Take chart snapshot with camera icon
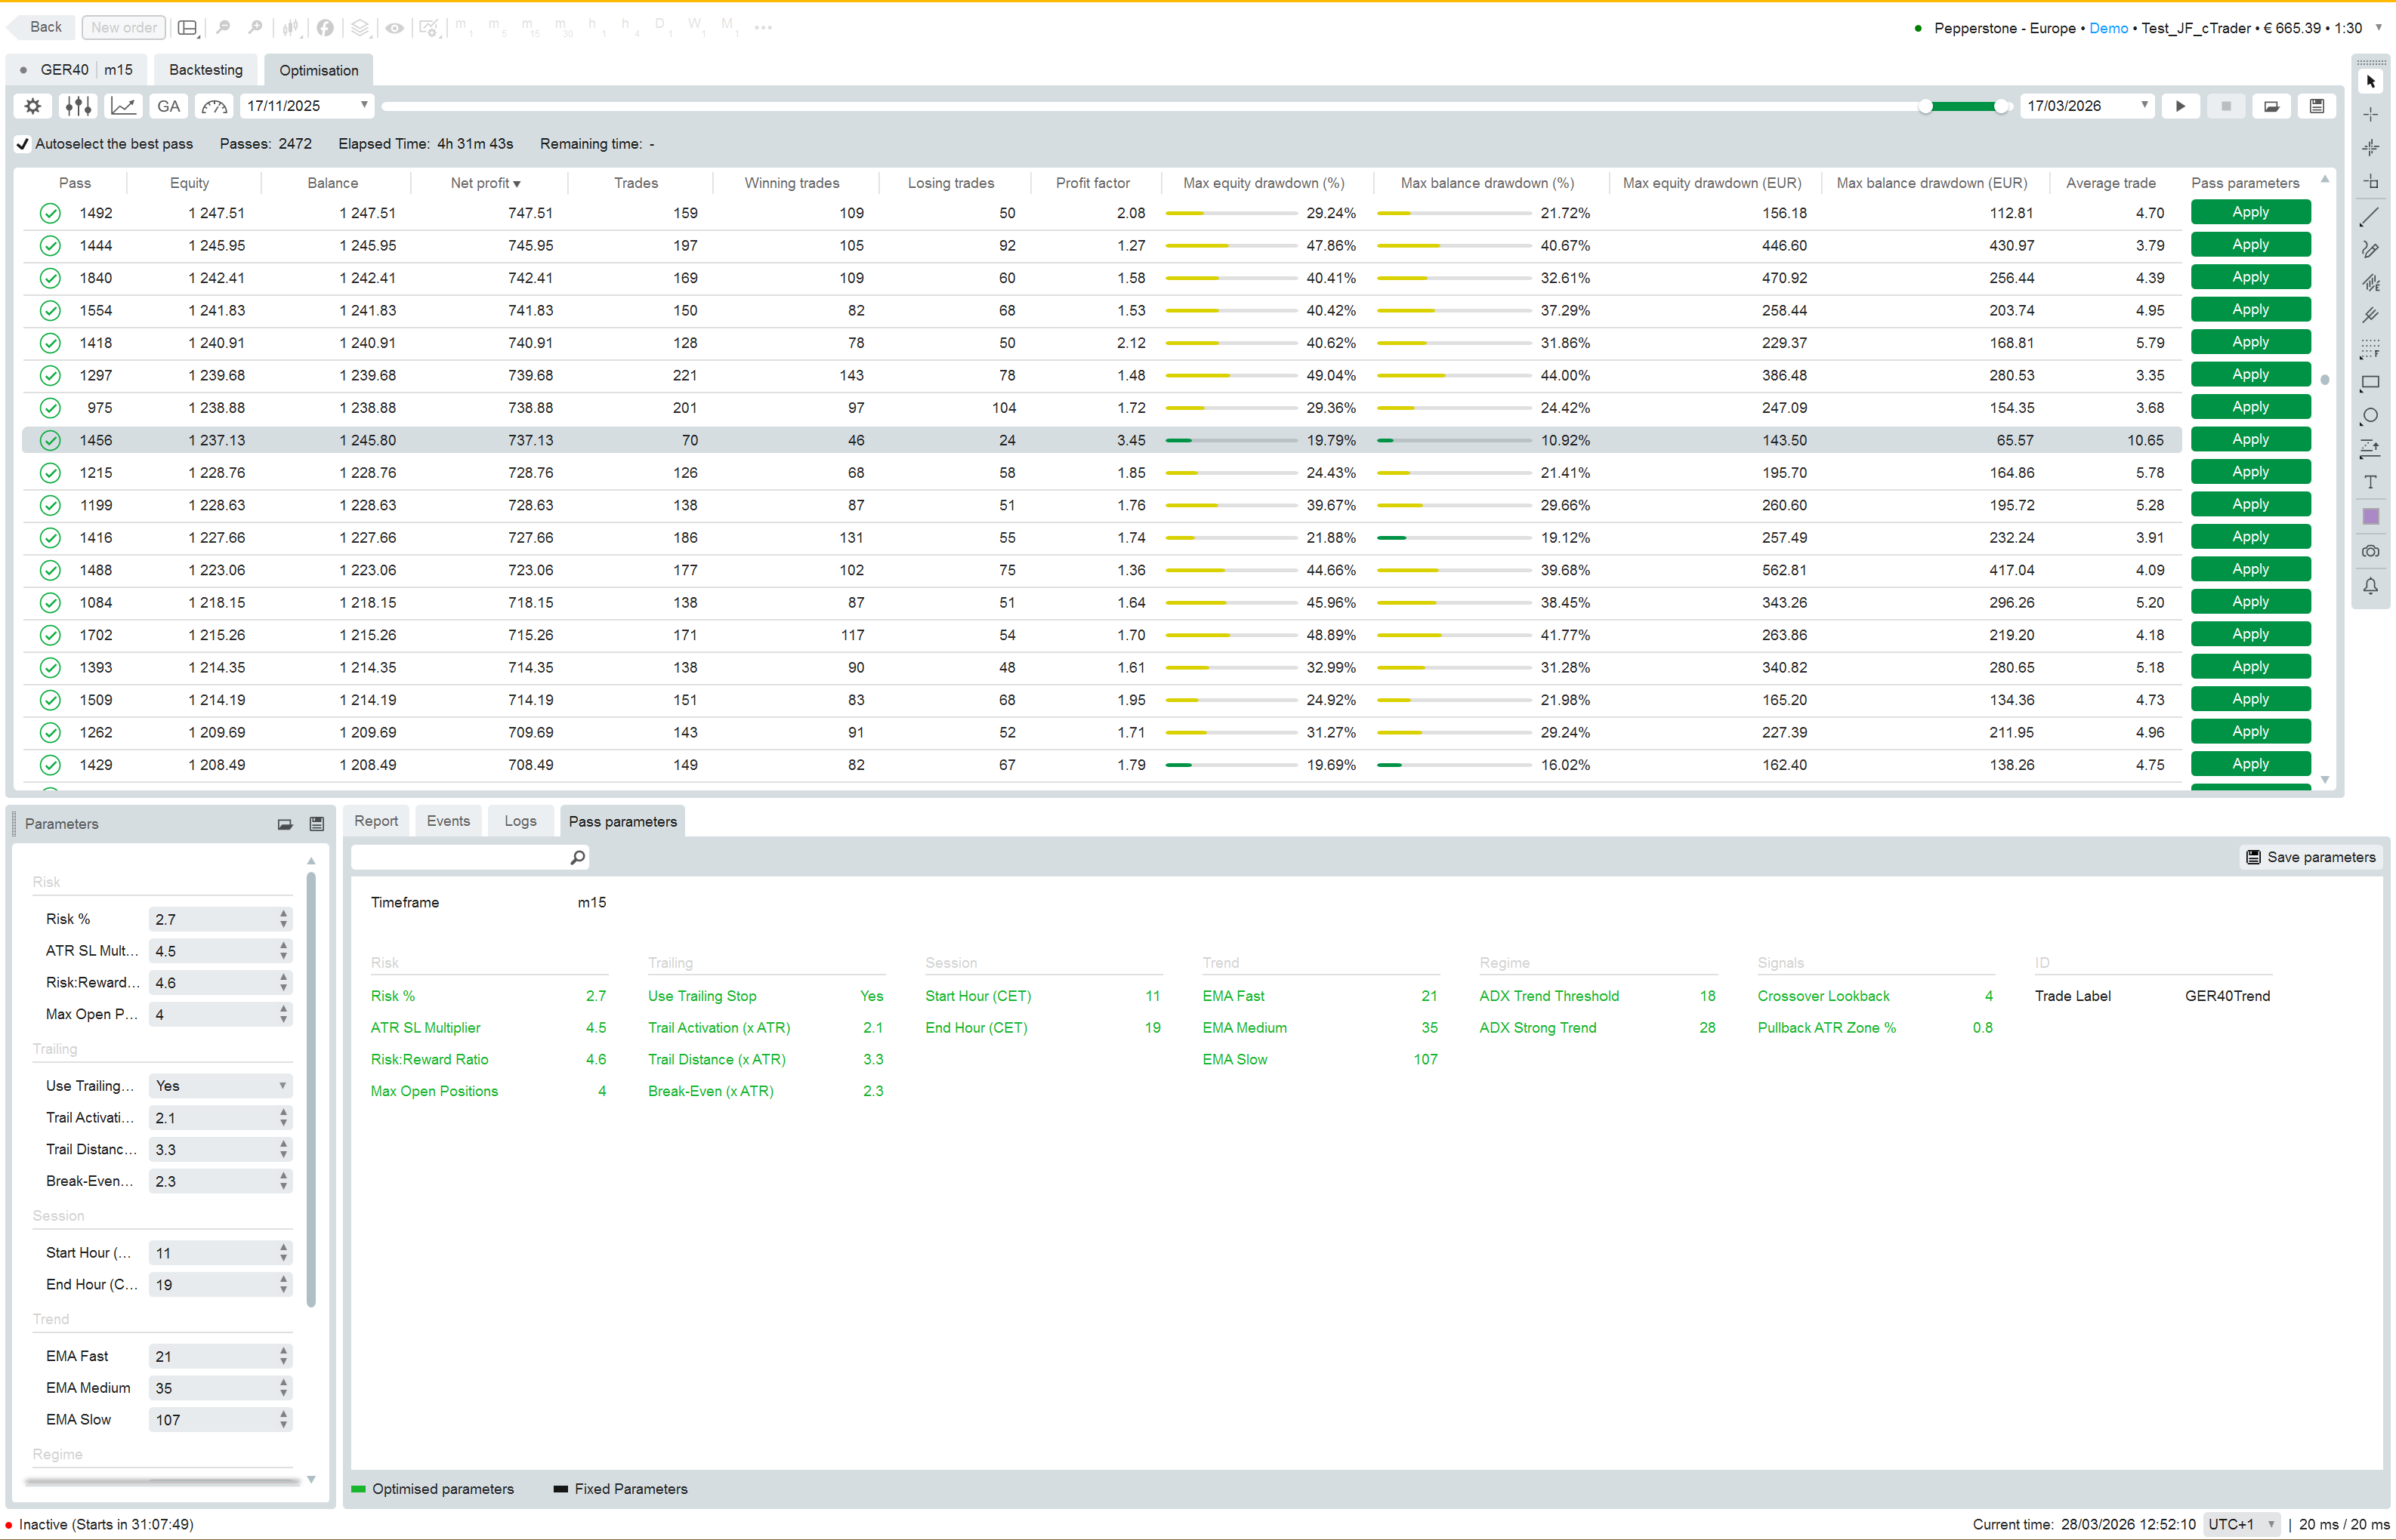Screen dimensions: 2396x1540 coord(2370,551)
